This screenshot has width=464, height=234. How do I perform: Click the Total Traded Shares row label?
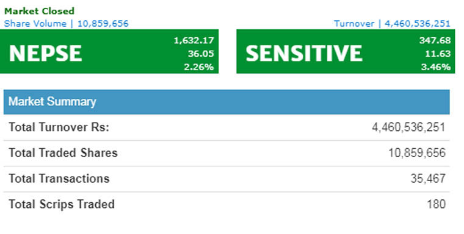63,153
